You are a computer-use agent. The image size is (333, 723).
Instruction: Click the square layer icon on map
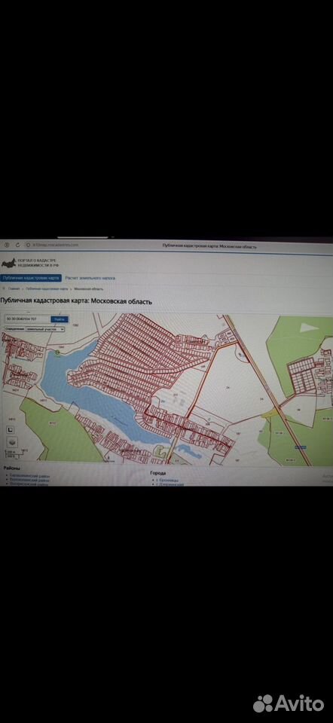[x=10, y=430]
